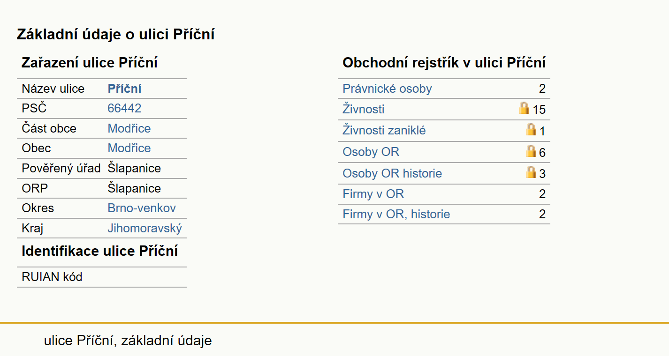Open the Firmy v OR link
This screenshot has height=356, width=669.
pyautogui.click(x=373, y=194)
